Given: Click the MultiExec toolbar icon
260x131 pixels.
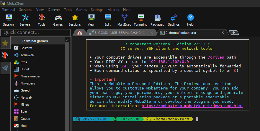Looking at the screenshot, I should [124, 20].
